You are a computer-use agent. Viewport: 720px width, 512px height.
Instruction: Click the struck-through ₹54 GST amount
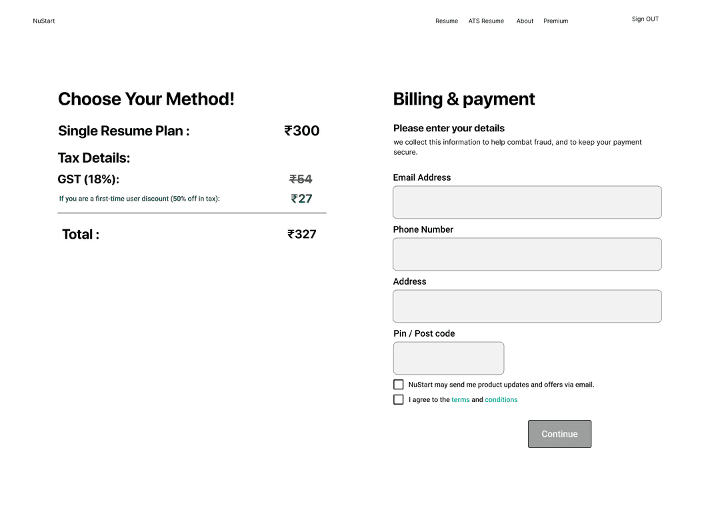(x=301, y=179)
